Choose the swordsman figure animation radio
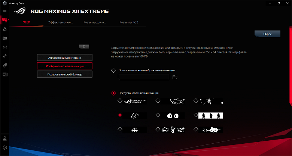The height and width of the screenshot is (156, 292). point(196,101)
